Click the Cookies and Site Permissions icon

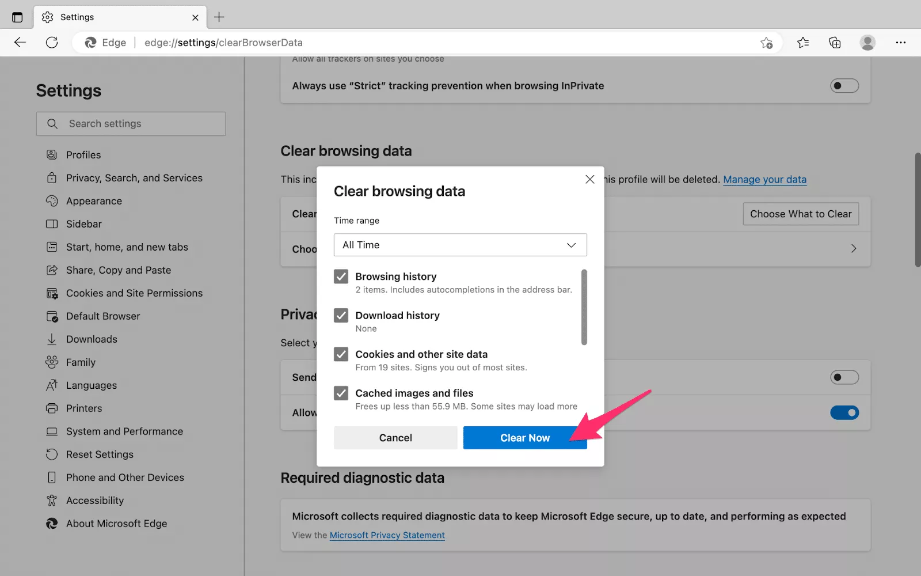click(52, 293)
